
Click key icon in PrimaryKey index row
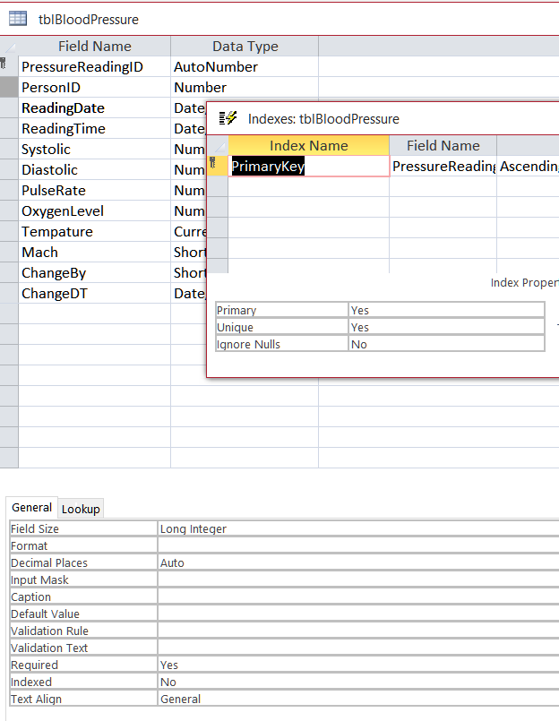[212, 162]
